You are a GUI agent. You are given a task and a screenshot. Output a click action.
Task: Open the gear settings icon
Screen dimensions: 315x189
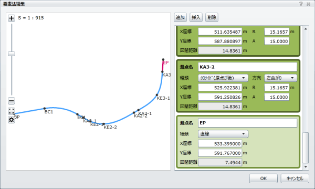click(12, 120)
